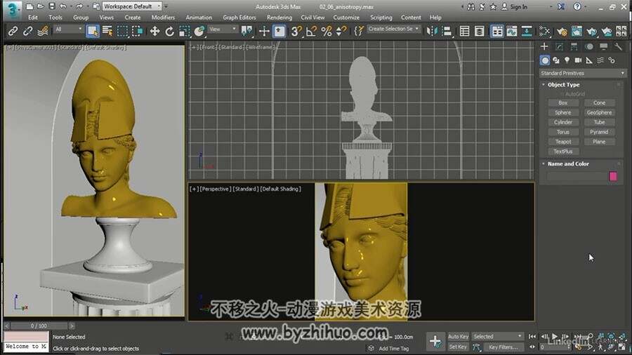Open the Selected key filter dropdown

497,337
